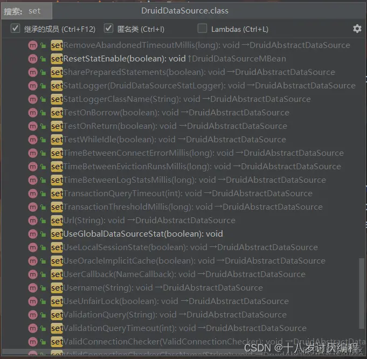Click the pink method icon beside setTestOnBorrow

point(33,113)
